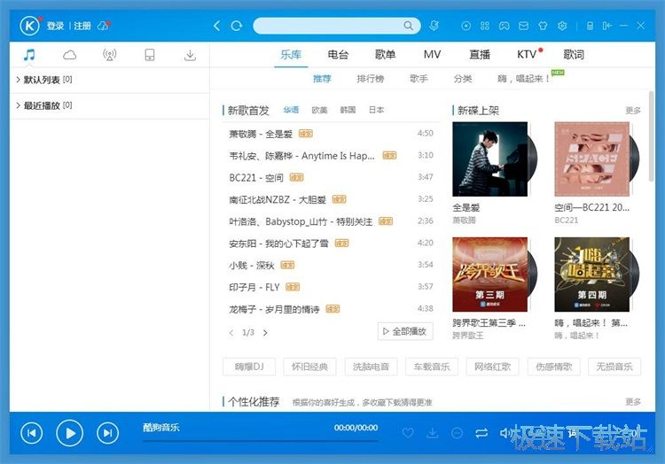Click inside the search input field
Image resolution: width=665 pixels, height=464 pixels.
pos(329,26)
